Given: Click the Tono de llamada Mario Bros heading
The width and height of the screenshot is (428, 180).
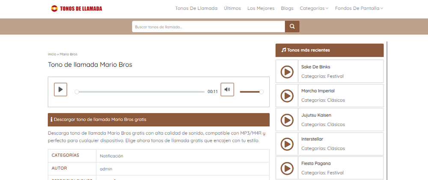Looking at the screenshot, I should point(90,65).
